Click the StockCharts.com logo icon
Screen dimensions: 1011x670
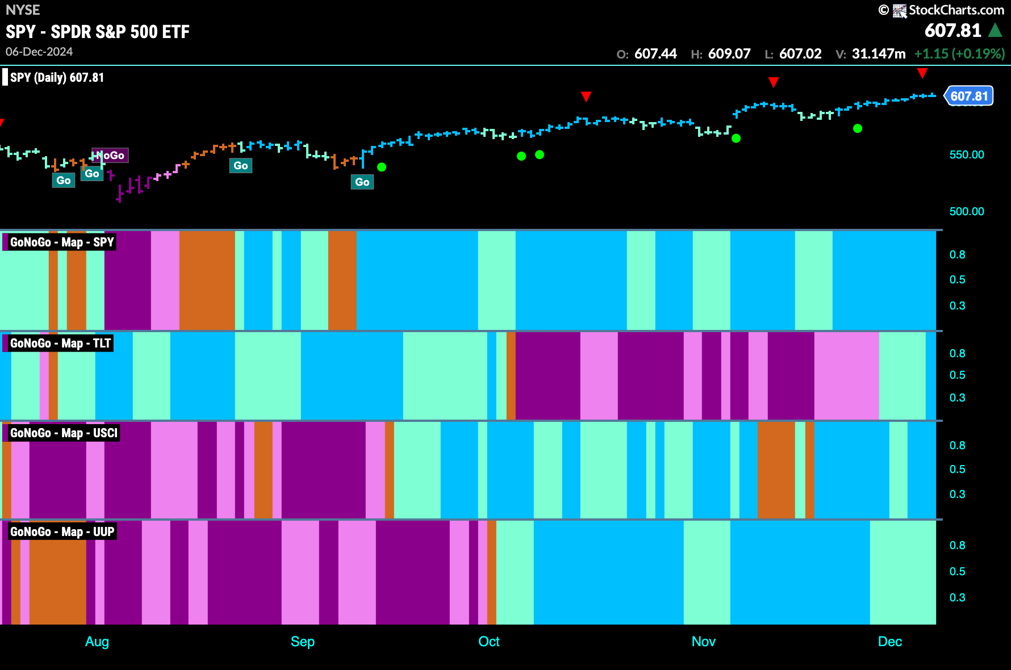[x=900, y=11]
